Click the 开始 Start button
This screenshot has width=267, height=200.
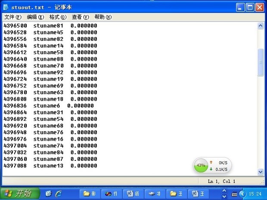click(x=20, y=194)
